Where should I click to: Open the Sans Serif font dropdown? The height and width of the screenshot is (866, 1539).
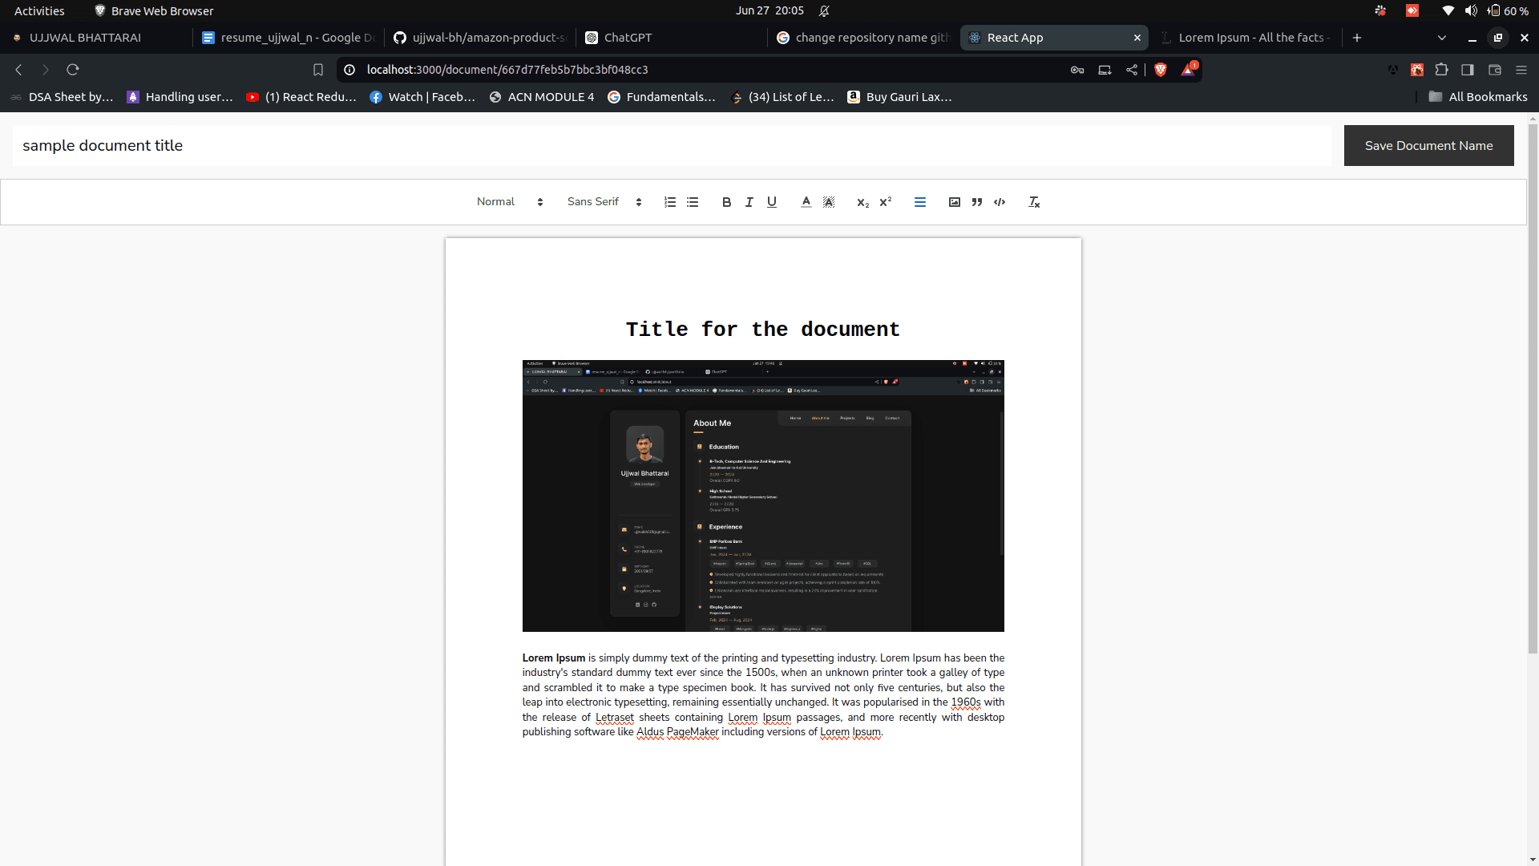pyautogui.click(x=604, y=202)
